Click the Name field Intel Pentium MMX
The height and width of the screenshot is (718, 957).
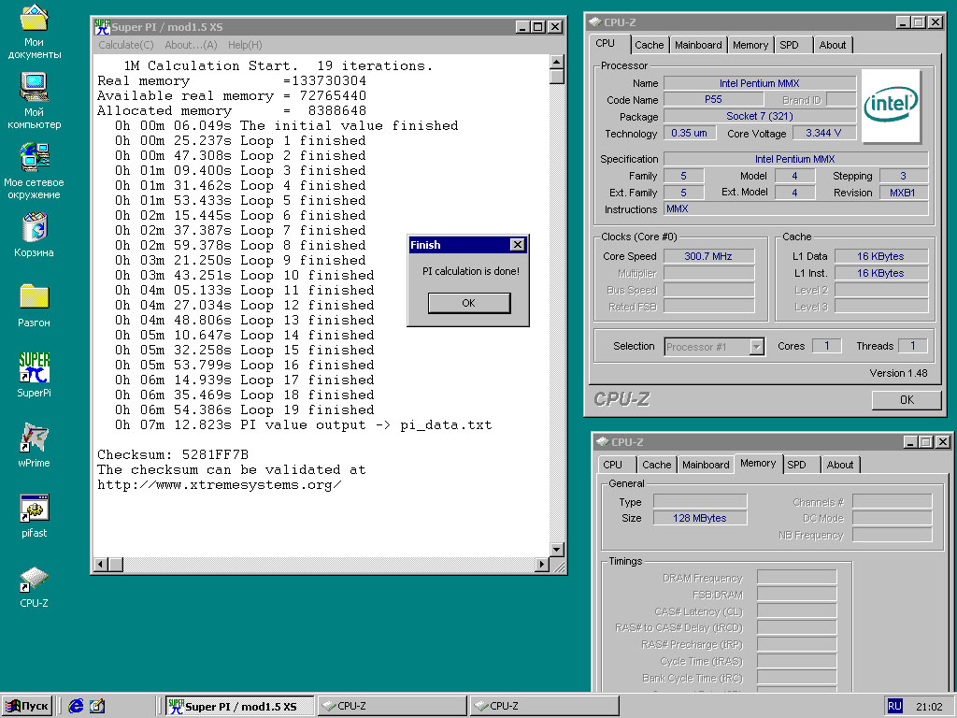click(x=759, y=83)
